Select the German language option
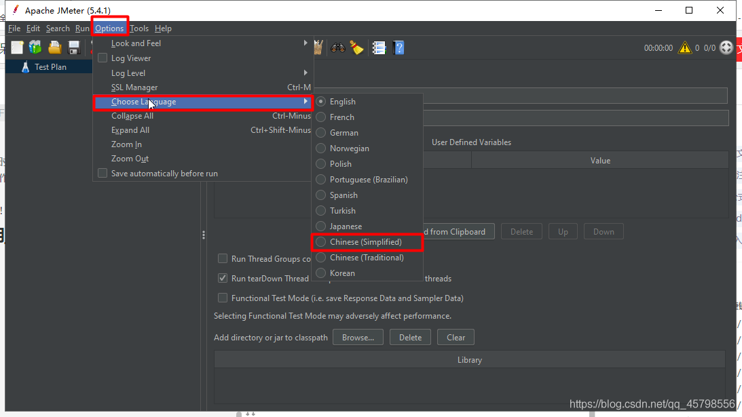The width and height of the screenshot is (742, 417). pos(367,133)
